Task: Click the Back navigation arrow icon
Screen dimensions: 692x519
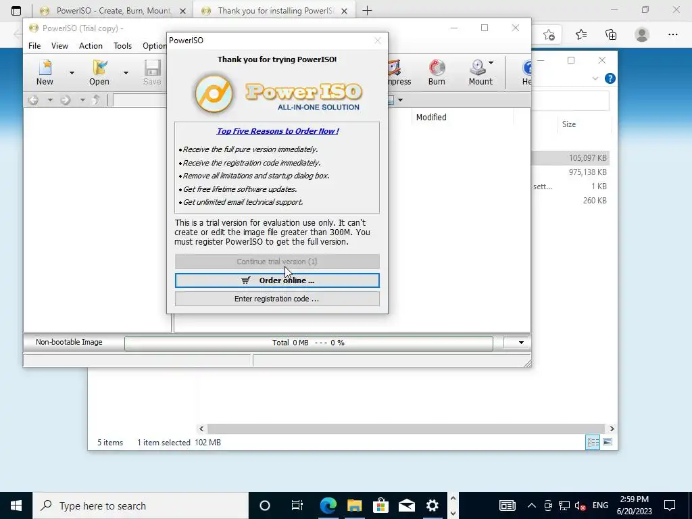Action: pyautogui.click(x=33, y=100)
